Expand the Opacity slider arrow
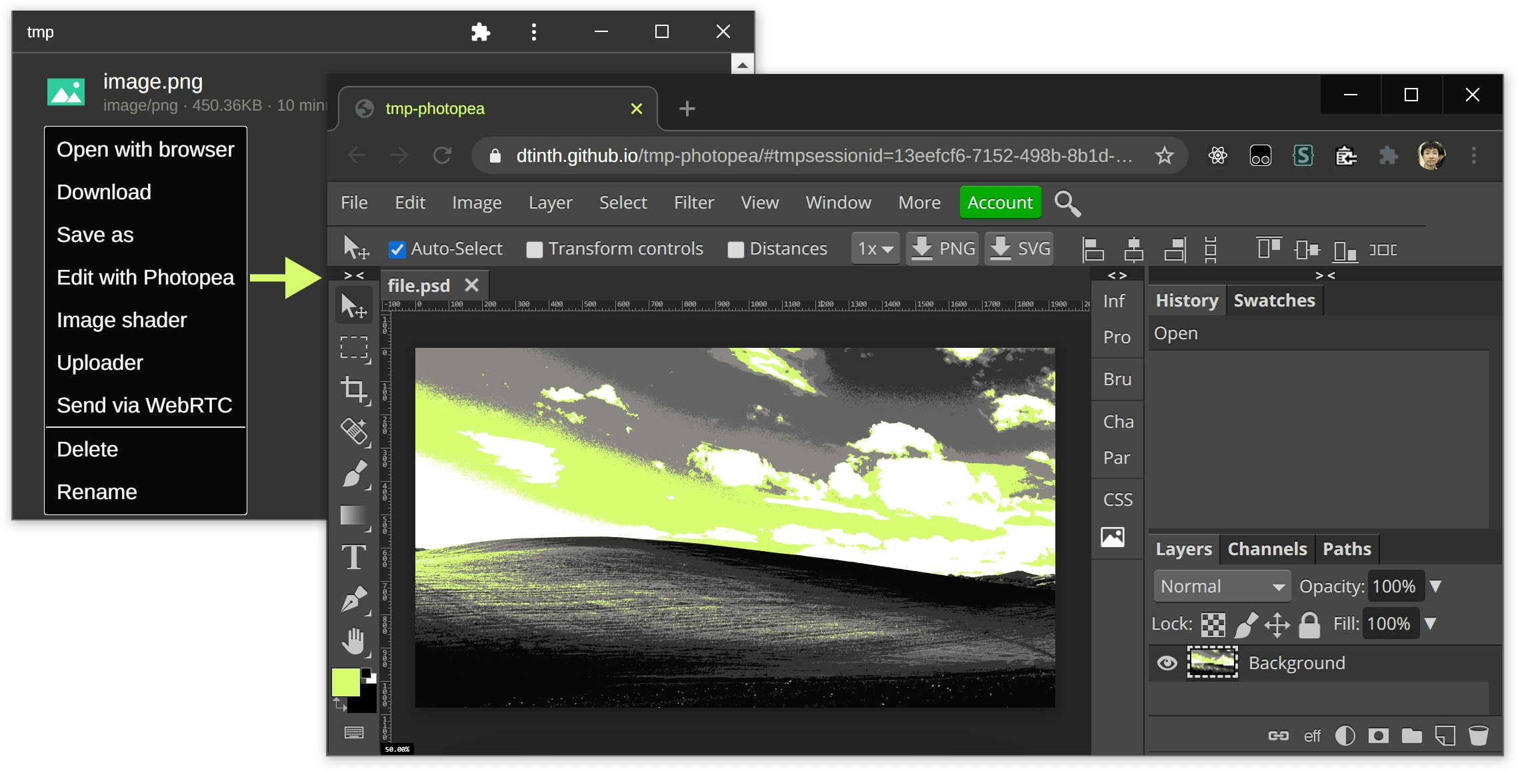This screenshot has width=1518, height=771. point(1436,586)
